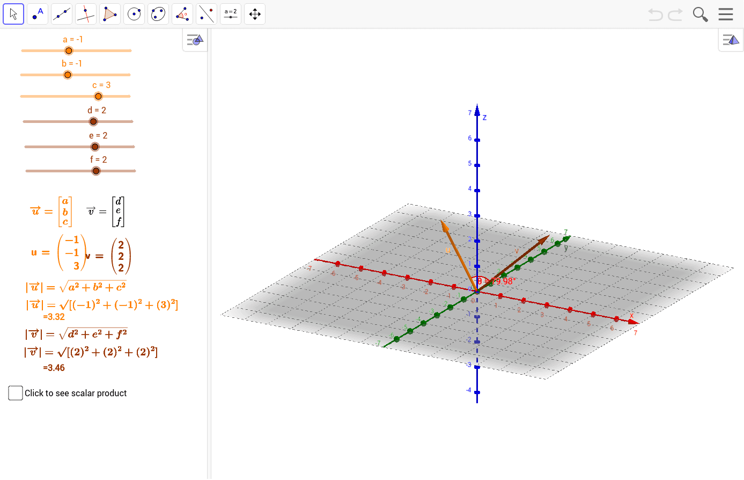The width and height of the screenshot is (744, 480).
Task: Click the value =3.46 text
Action: point(54,368)
